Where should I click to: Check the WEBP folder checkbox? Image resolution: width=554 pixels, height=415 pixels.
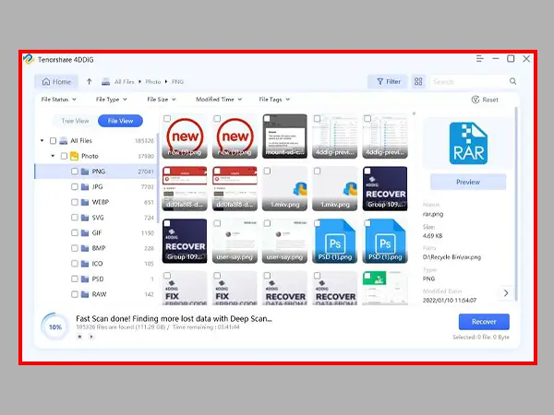point(75,202)
